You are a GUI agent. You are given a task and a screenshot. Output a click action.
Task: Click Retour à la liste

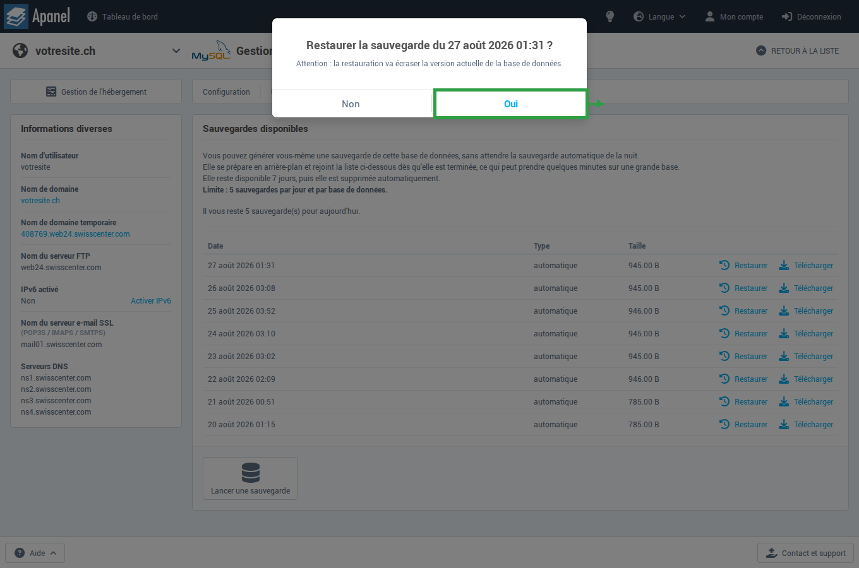[x=797, y=50]
